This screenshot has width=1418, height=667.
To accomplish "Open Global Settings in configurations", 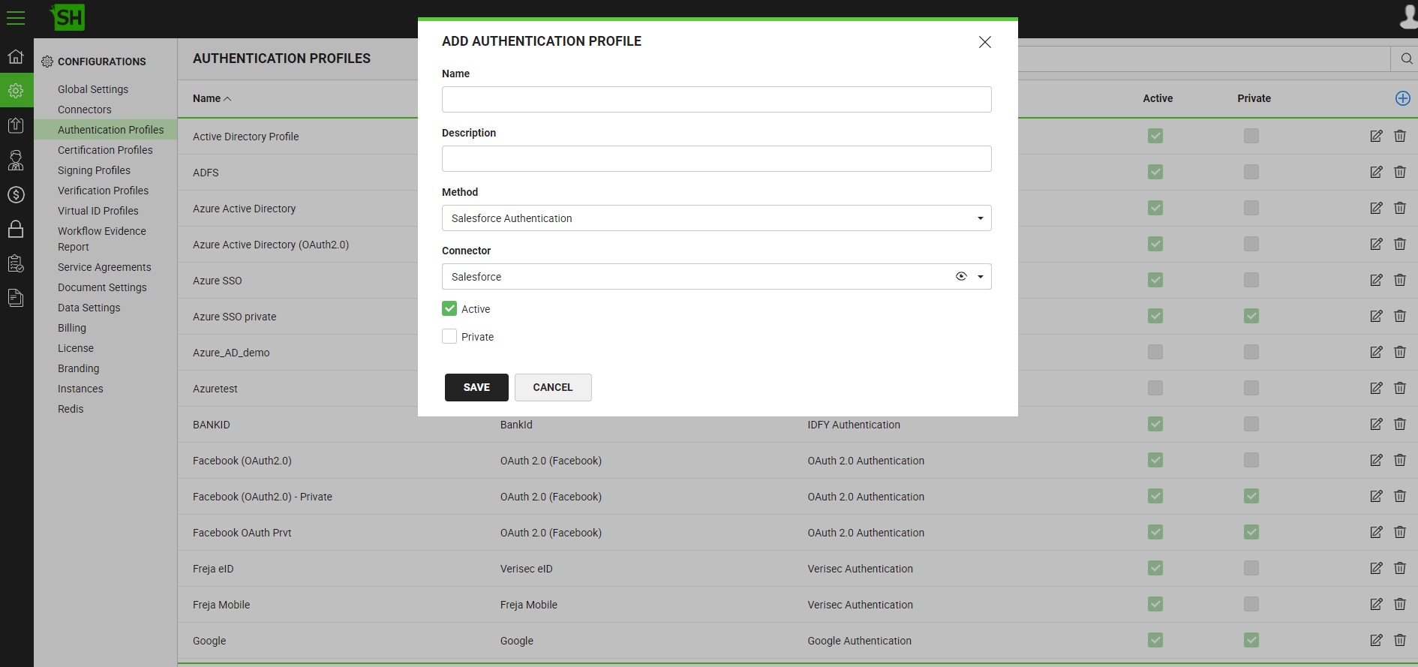I will click(93, 89).
